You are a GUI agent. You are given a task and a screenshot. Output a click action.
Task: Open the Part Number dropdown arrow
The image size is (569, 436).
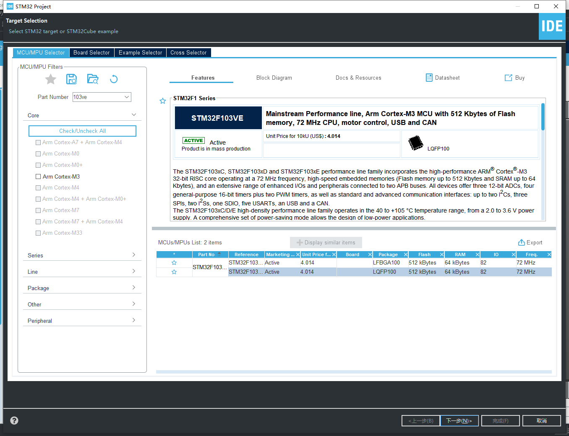point(127,97)
